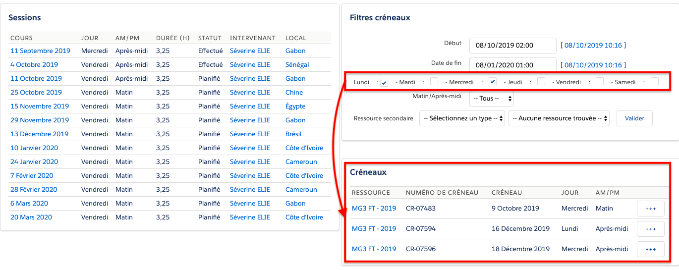Tick the Jeudi checkbox
The height and width of the screenshot is (270, 679).
541,82
